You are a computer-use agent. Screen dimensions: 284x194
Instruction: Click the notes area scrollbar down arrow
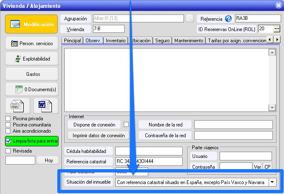pyautogui.click(x=272, y=107)
